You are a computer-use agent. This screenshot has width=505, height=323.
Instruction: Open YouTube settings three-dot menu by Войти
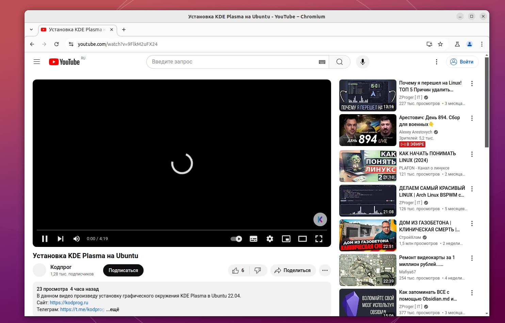point(437,62)
